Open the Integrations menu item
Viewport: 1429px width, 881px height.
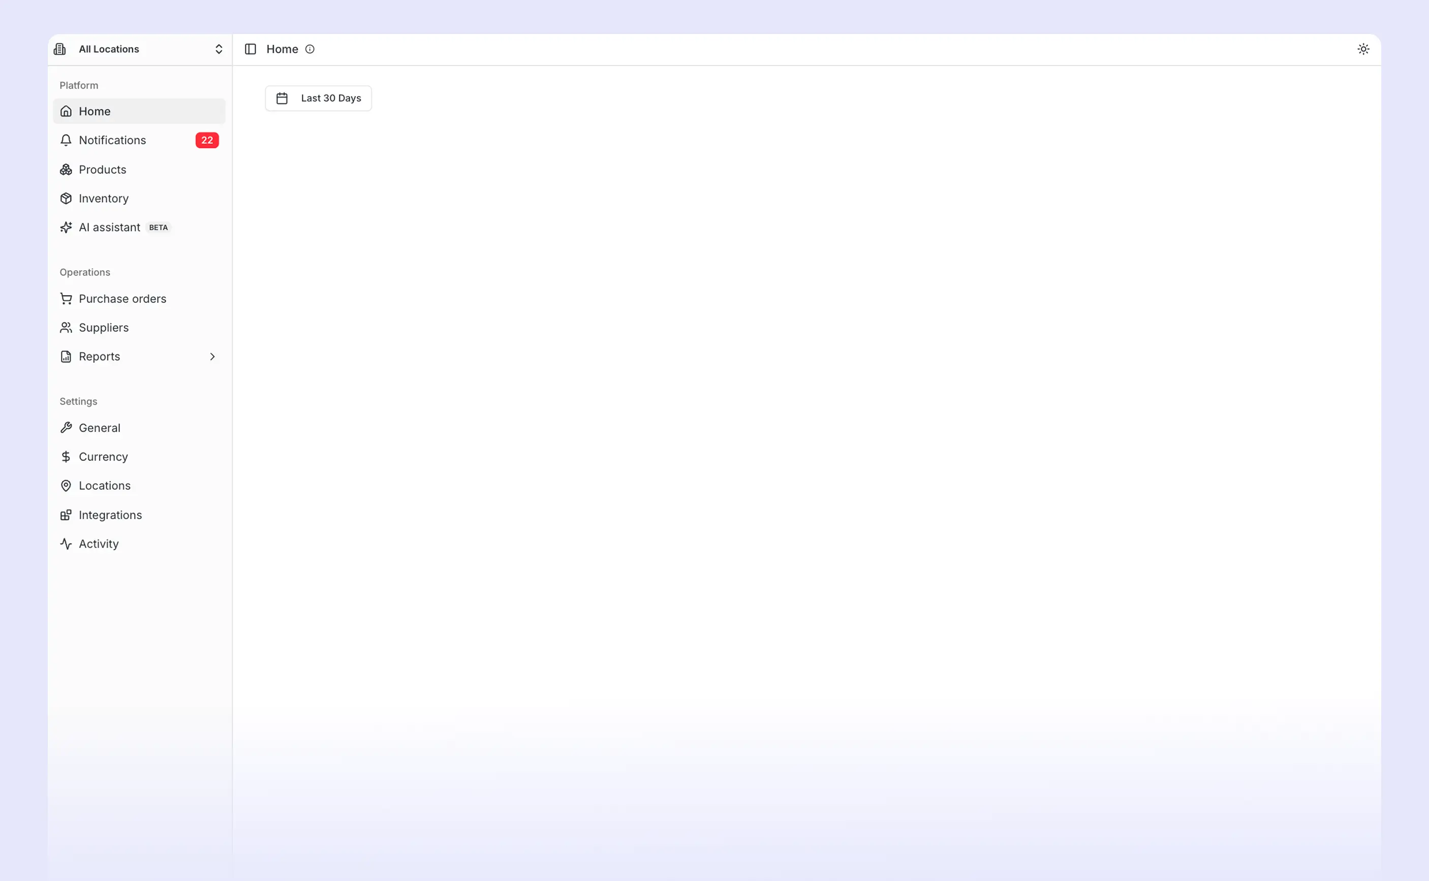pyautogui.click(x=110, y=515)
